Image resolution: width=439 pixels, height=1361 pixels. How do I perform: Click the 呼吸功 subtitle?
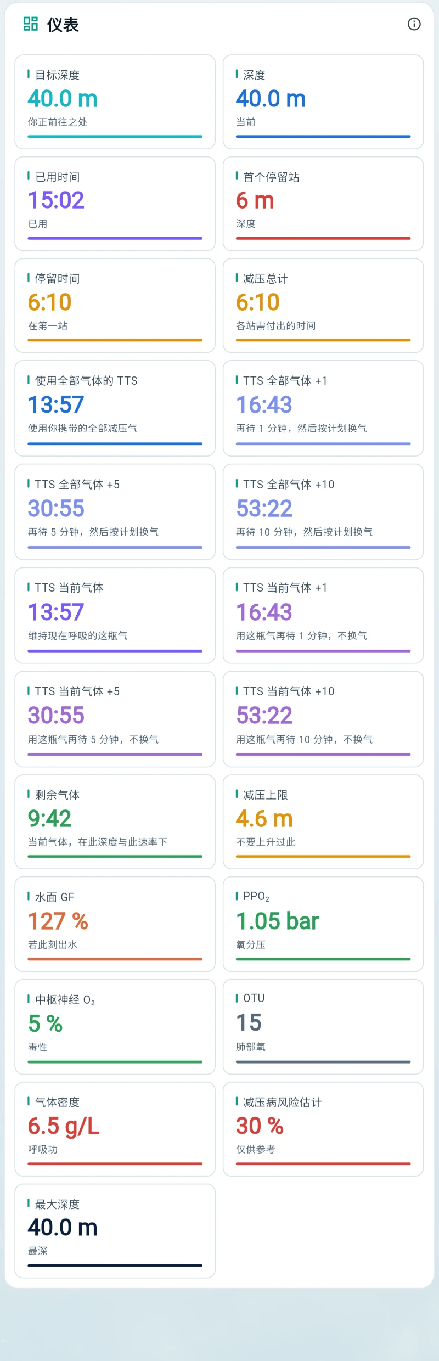coord(43,1149)
